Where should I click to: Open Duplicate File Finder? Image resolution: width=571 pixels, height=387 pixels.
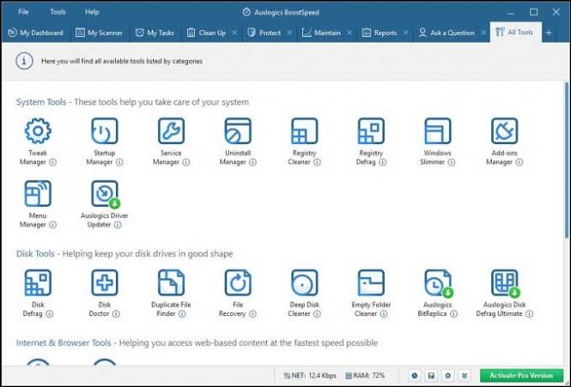click(x=171, y=282)
